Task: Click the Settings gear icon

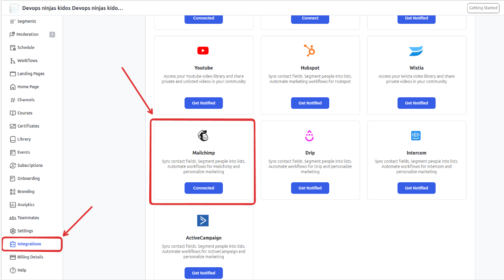Action: (12, 231)
